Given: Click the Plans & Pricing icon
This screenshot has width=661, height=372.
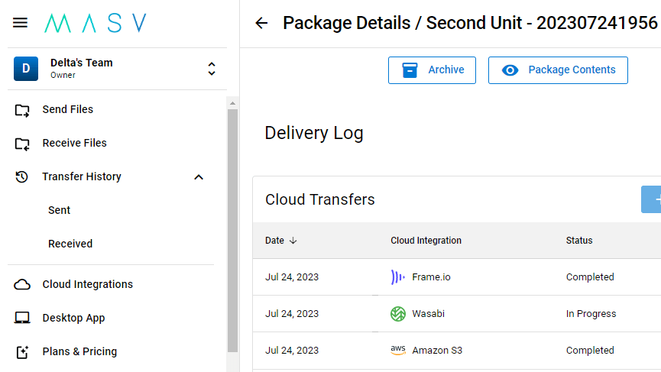Looking at the screenshot, I should coord(22,352).
